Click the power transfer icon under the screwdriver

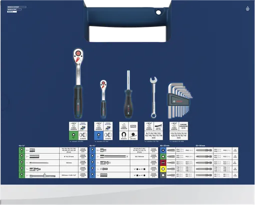point(124,126)
